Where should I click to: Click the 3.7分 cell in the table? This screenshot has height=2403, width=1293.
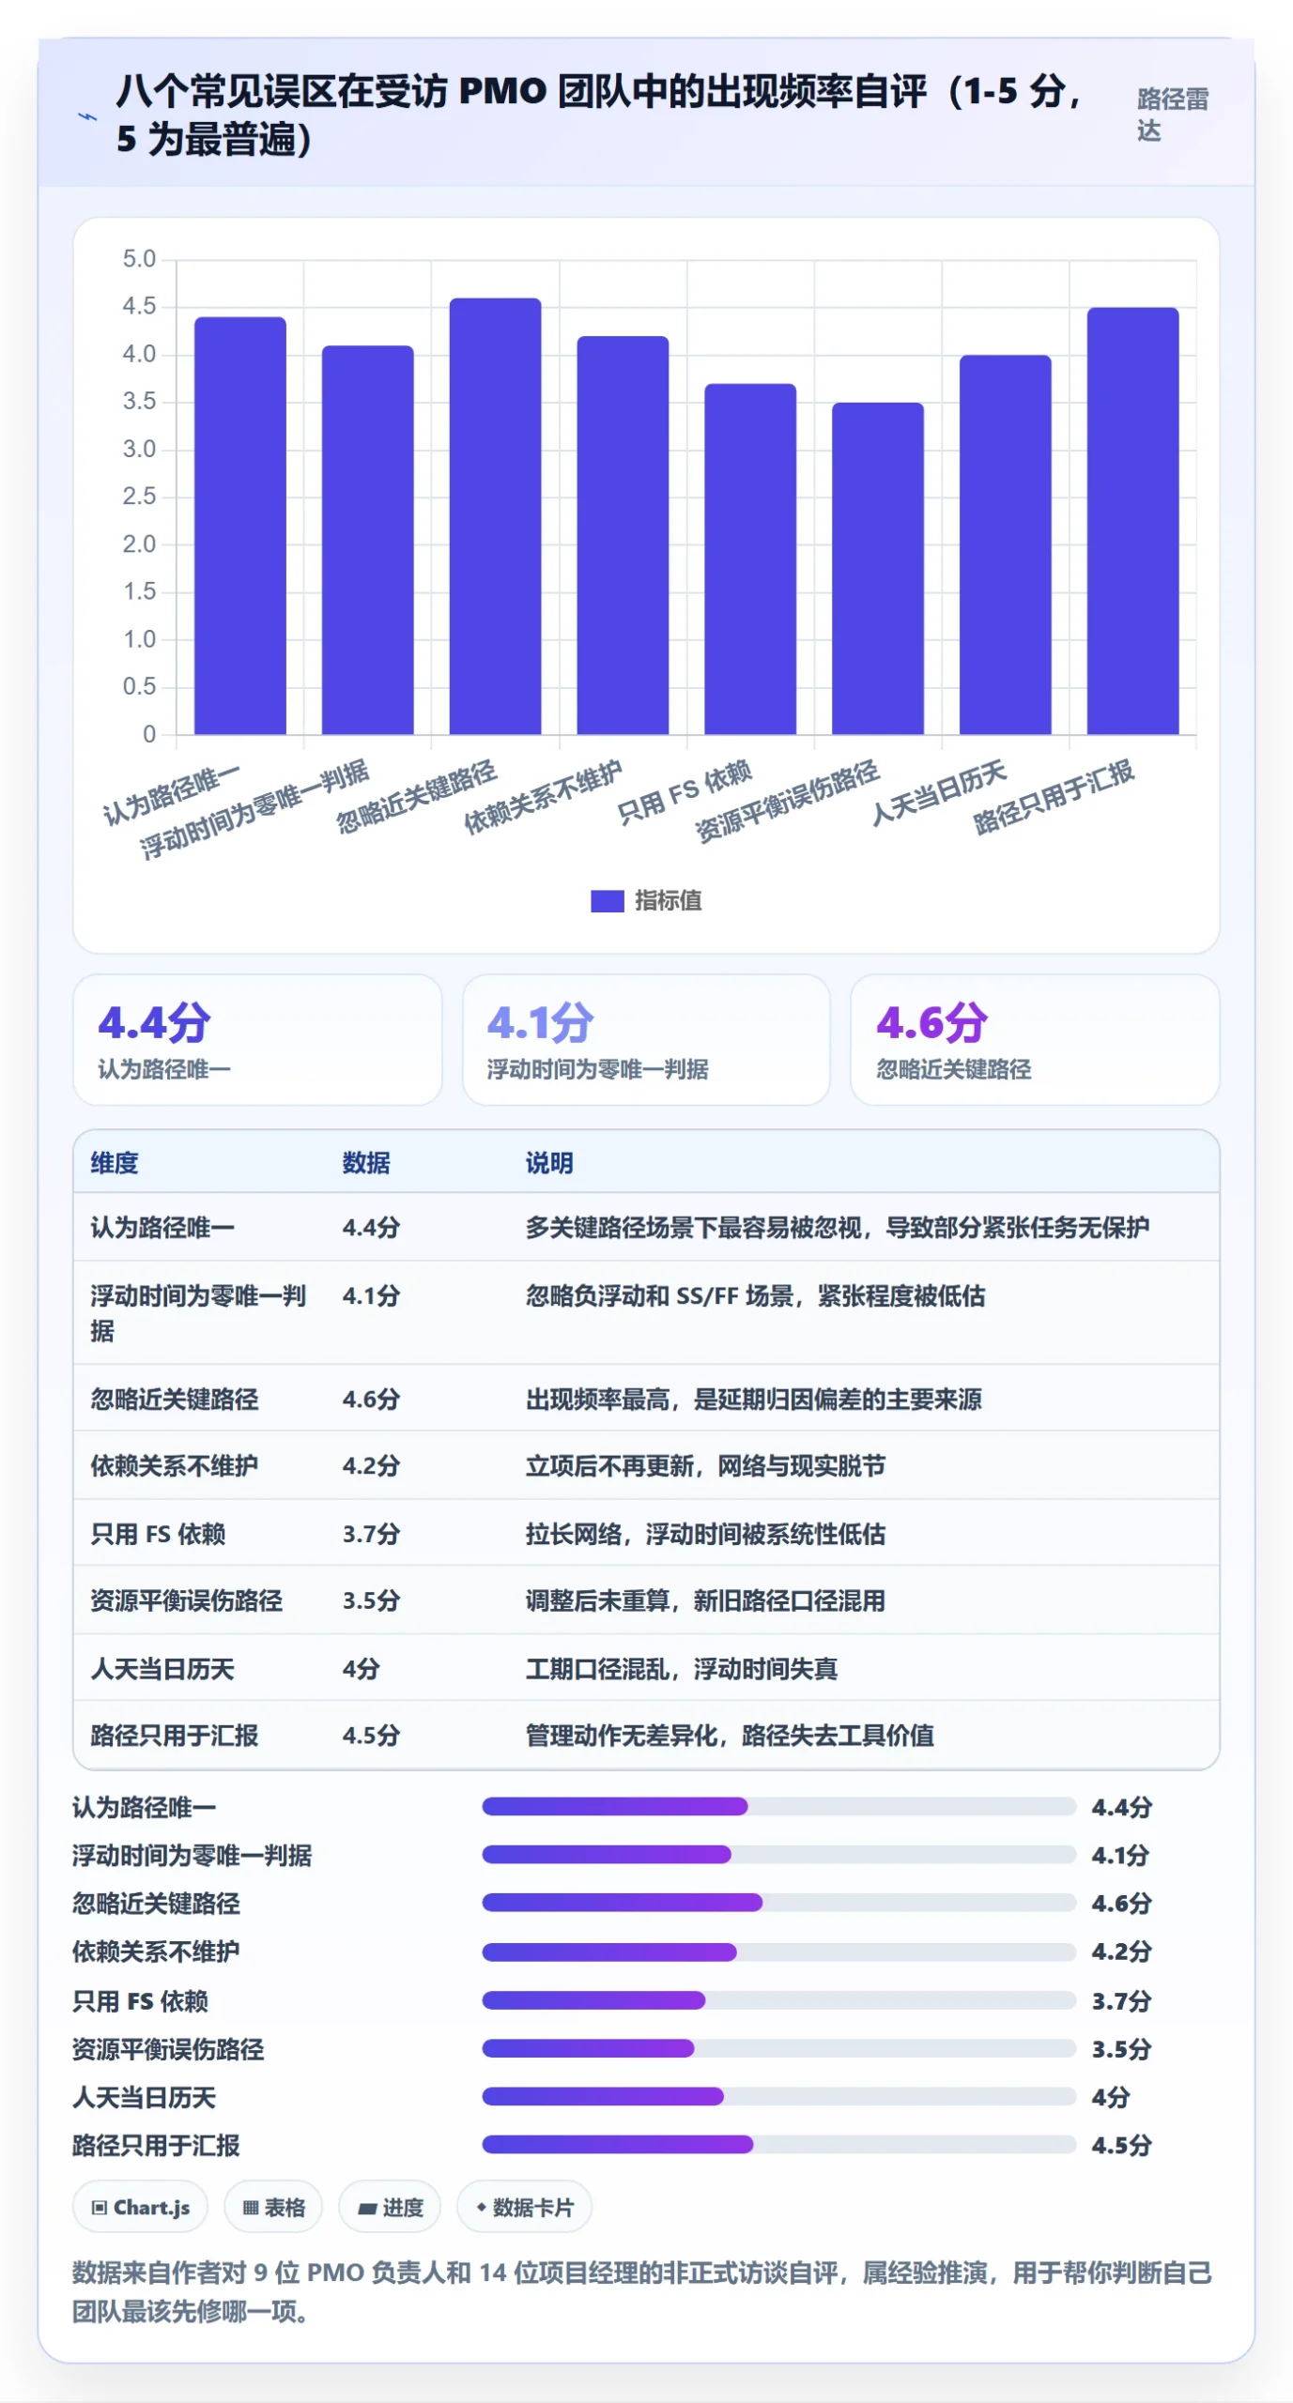tap(371, 1534)
